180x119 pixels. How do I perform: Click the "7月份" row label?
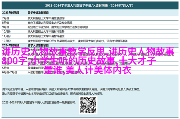pyautogui.click(x=5, y=18)
